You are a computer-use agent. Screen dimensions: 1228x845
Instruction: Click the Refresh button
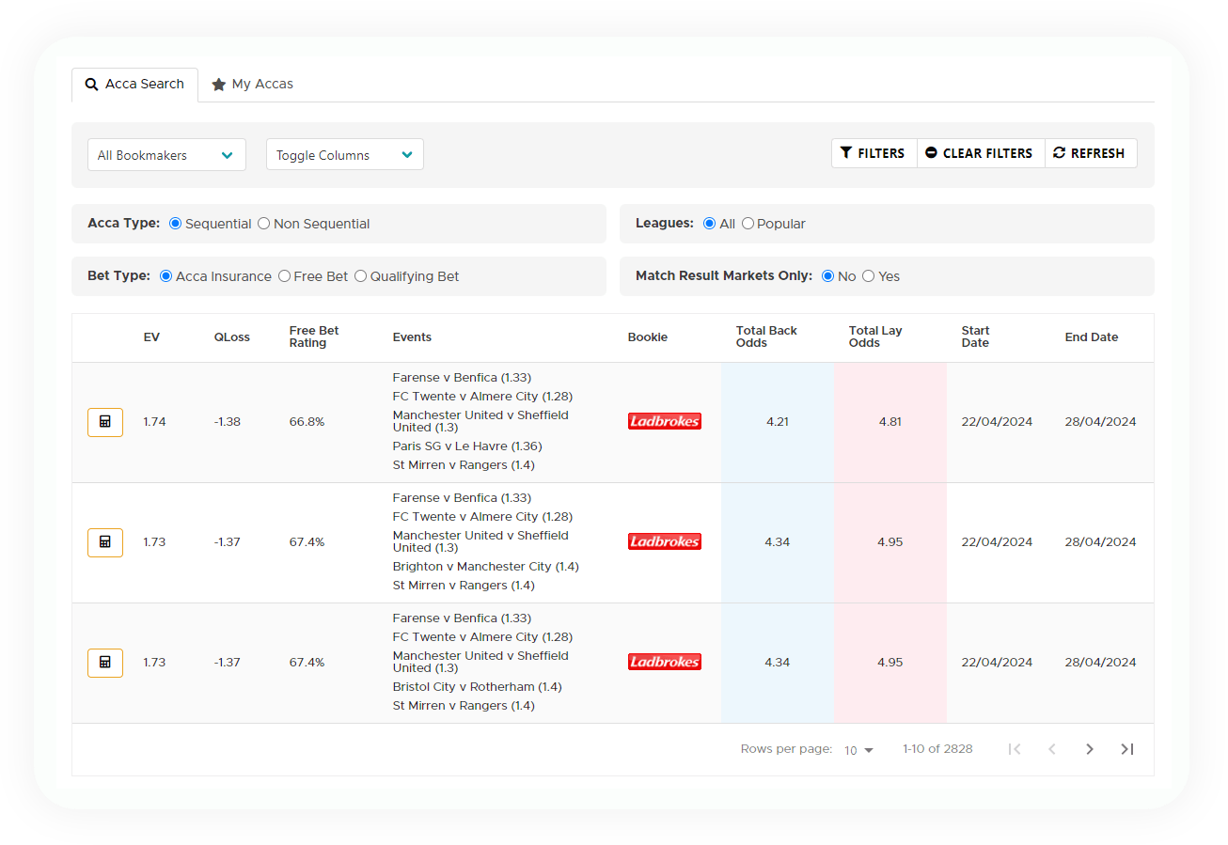[1090, 153]
